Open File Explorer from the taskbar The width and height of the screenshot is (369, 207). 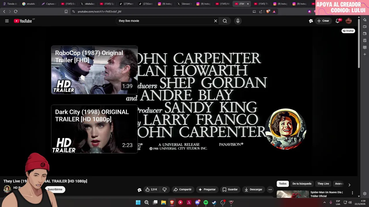click(163, 202)
